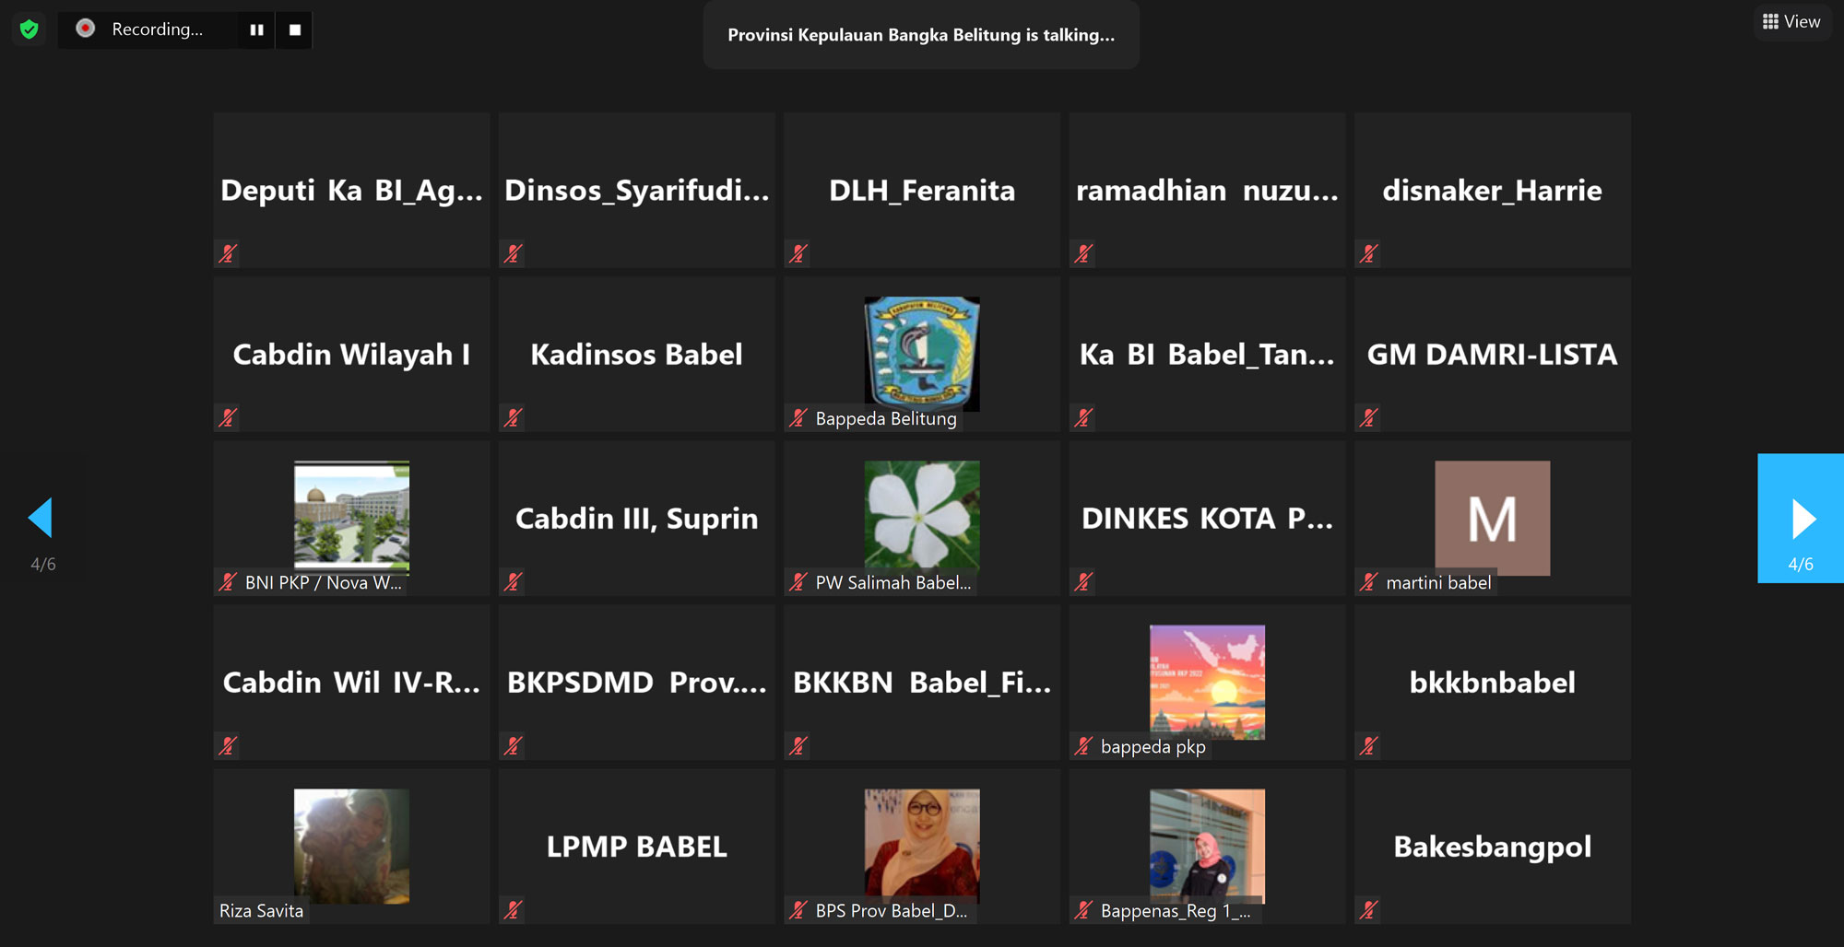1844x947 pixels.
Task: Select the PW Salimah Babel flower thumbnail
Action: (x=922, y=518)
